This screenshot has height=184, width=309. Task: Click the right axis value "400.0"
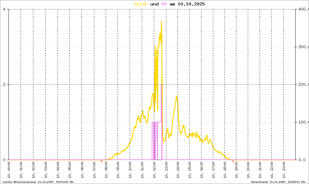[x=303, y=9]
